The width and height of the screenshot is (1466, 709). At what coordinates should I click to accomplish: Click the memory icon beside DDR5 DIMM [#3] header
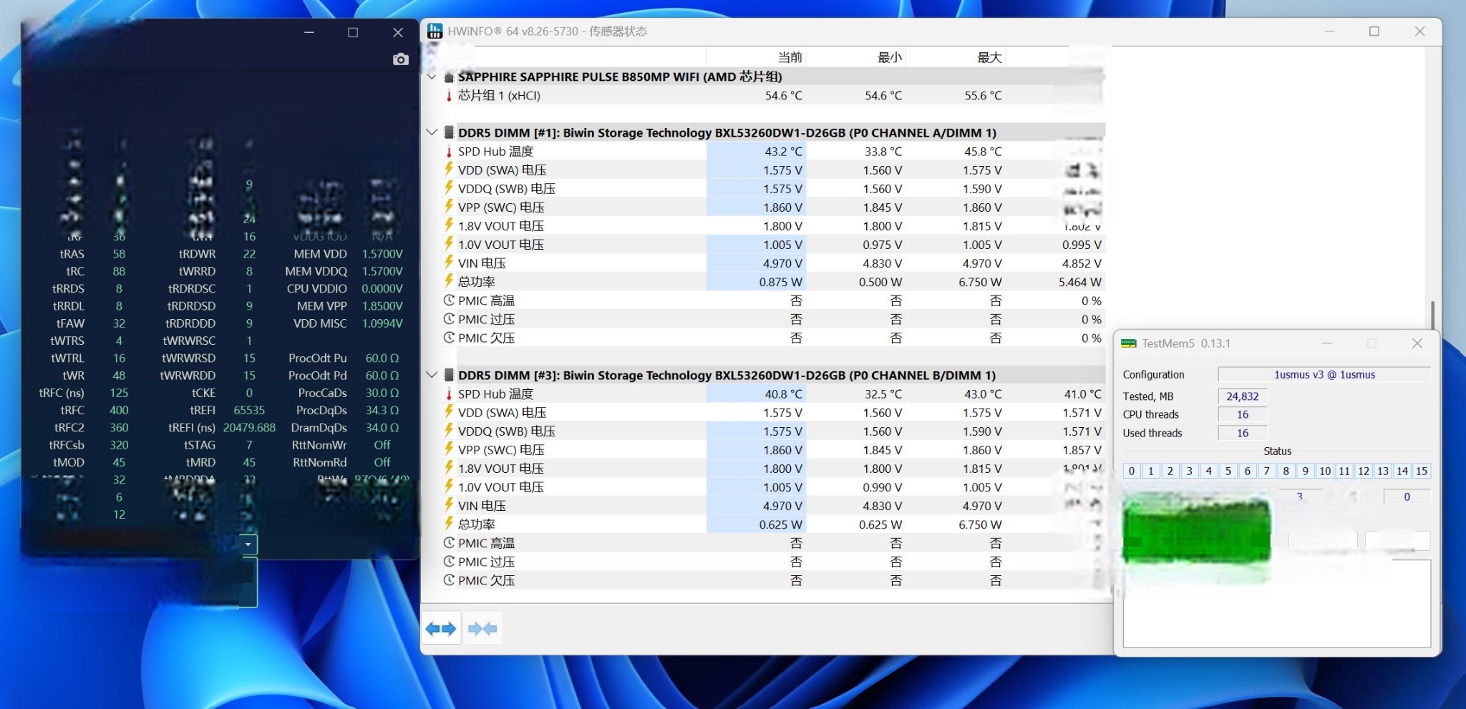coord(449,375)
